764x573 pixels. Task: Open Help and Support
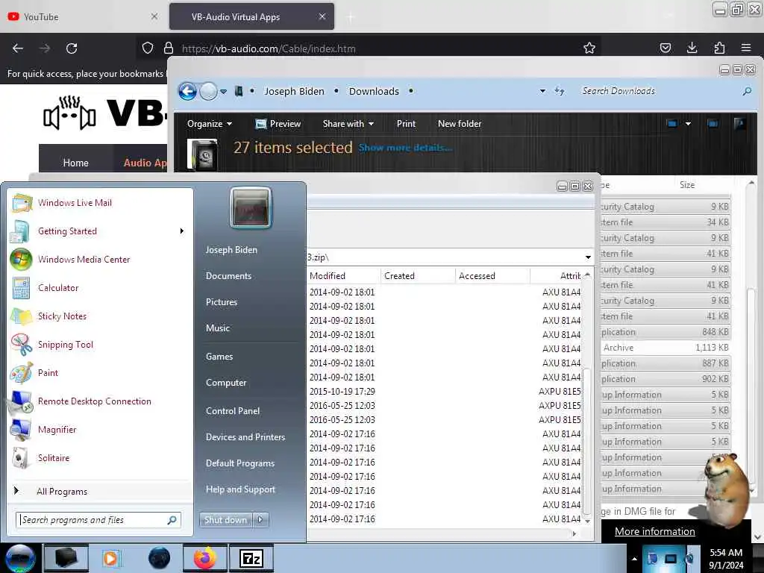click(240, 489)
